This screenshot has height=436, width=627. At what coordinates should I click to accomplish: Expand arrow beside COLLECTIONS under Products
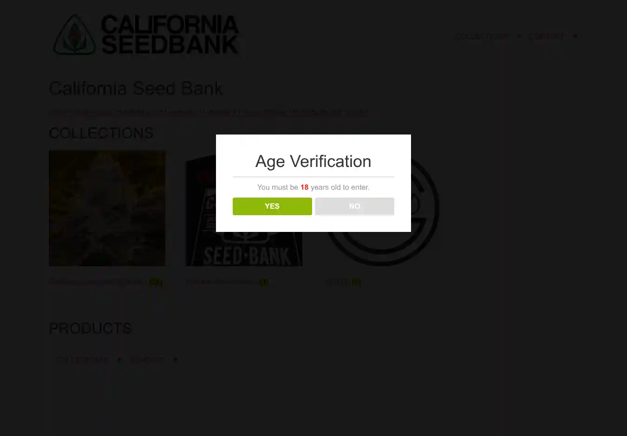pos(119,360)
